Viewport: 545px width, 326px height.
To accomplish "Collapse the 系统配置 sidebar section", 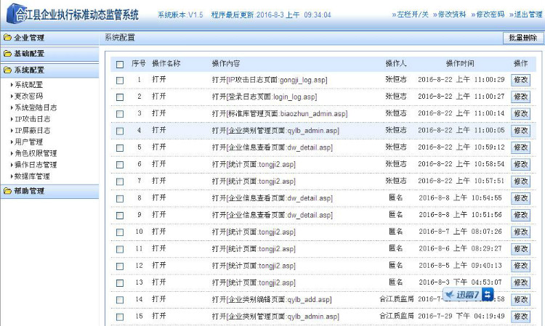I will pyautogui.click(x=49, y=70).
